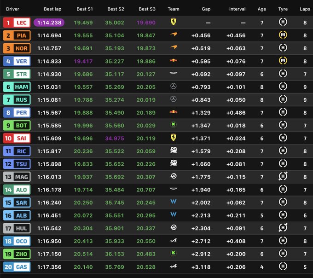
Task: Click the Gap column header
Action: (206, 9)
